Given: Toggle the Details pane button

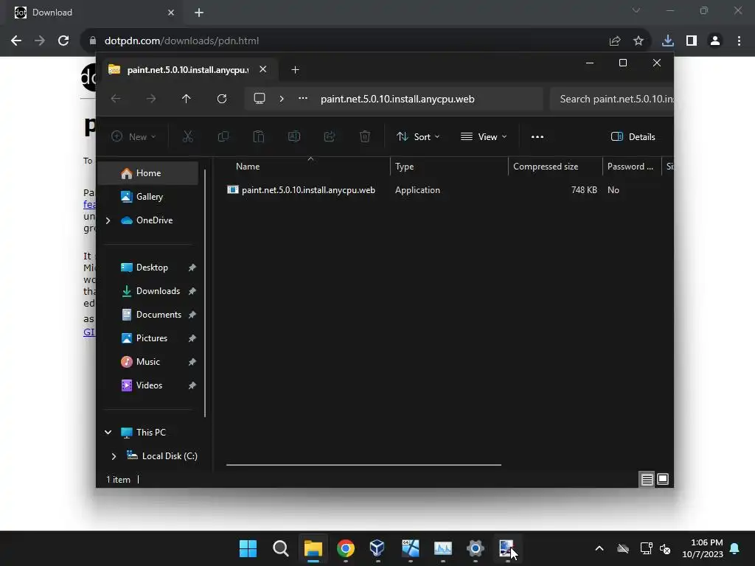Looking at the screenshot, I should (x=633, y=136).
